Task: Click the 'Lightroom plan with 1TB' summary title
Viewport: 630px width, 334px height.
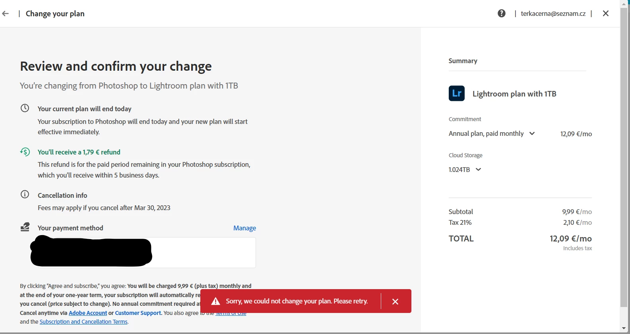Action: (x=514, y=94)
